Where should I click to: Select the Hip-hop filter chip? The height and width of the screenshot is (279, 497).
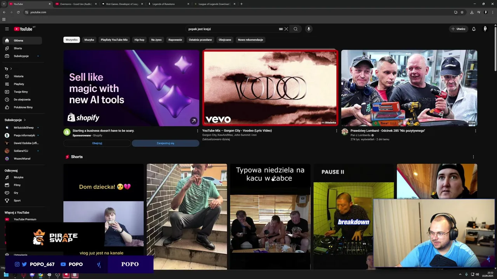[x=139, y=40]
